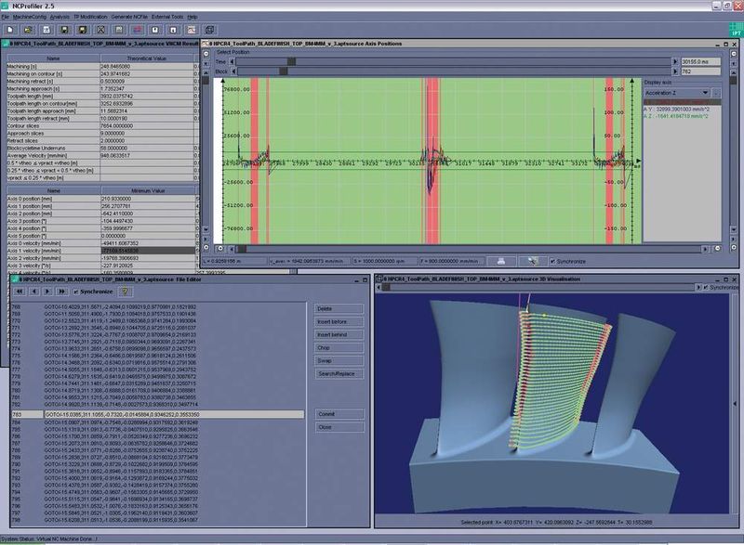Open the External Tools menu
This screenshot has height=545, width=744.
[x=167, y=17]
